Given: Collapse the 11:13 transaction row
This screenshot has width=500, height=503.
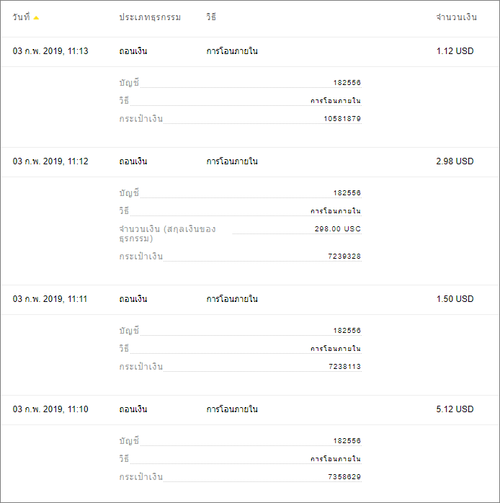Looking at the screenshot, I should 250,51.
